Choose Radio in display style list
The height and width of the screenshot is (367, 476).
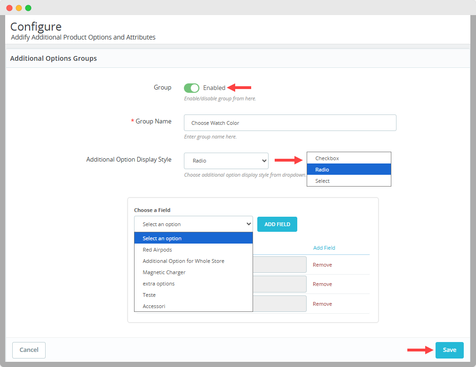pos(349,170)
